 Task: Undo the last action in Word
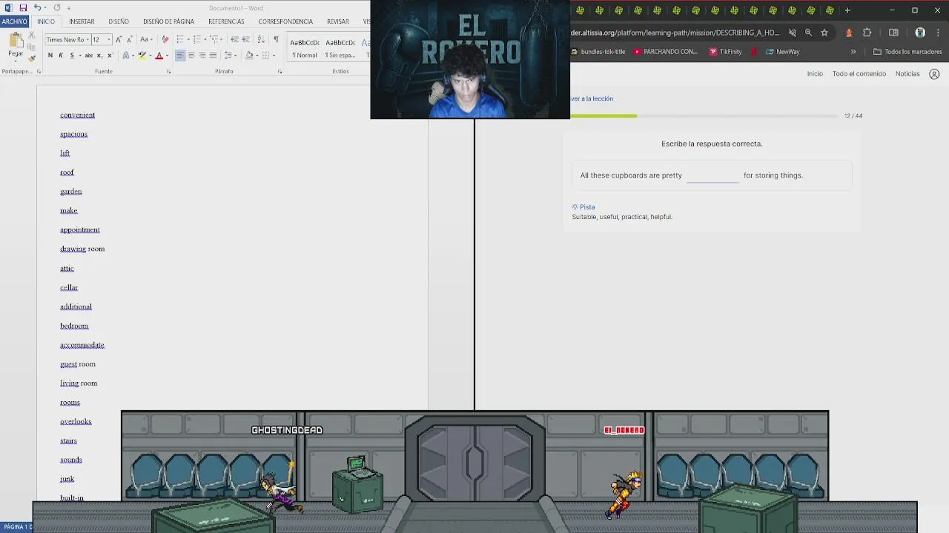37,7
